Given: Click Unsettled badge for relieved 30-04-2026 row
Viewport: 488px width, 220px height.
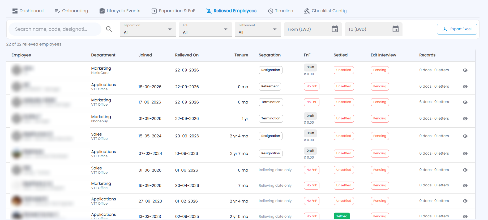Looking at the screenshot, I should (x=344, y=186).
